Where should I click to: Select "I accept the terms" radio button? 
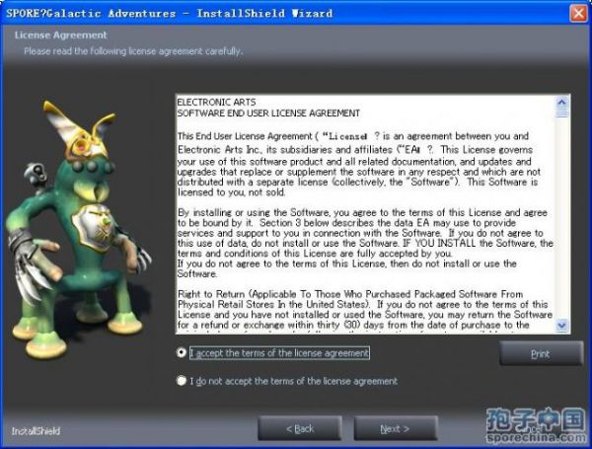point(182,352)
